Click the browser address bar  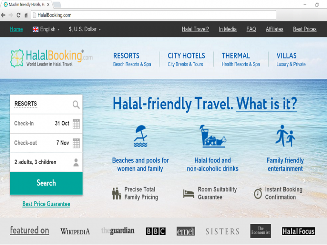coord(154,15)
